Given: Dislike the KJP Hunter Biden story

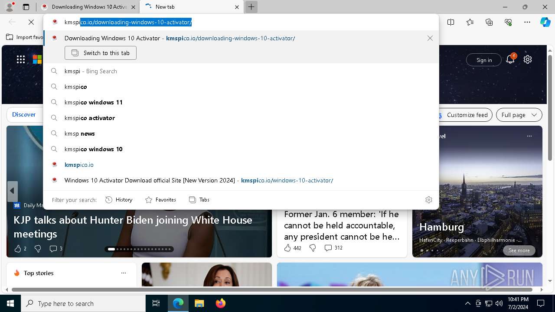Looking at the screenshot, I should (38, 249).
